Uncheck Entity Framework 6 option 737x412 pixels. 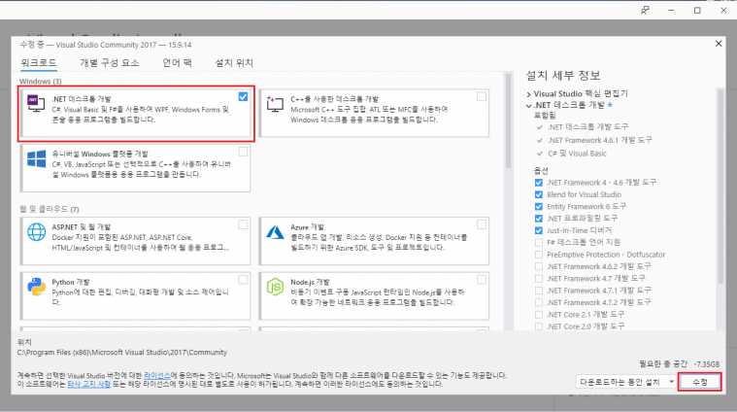click(x=539, y=206)
